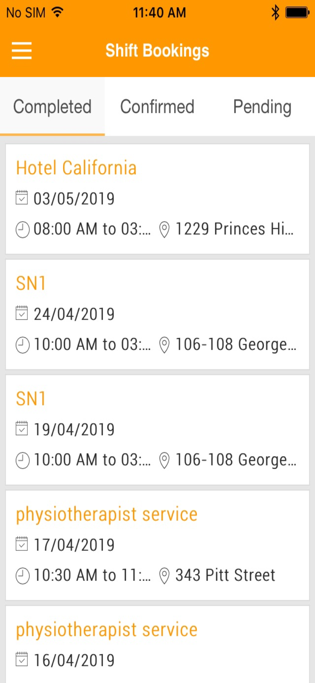Tap the calendar icon beside 17/04/2019
This screenshot has height=683, width=315.
click(22, 544)
